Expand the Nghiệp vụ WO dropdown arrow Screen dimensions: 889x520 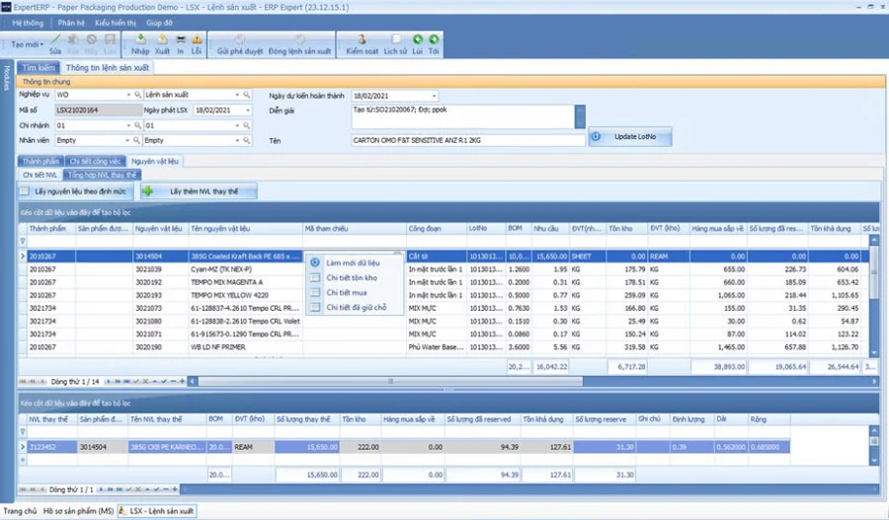tap(128, 95)
